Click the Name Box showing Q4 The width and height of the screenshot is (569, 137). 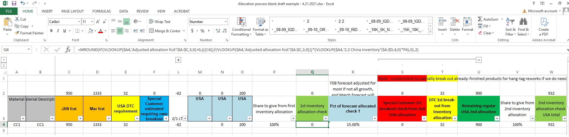coord(14,50)
